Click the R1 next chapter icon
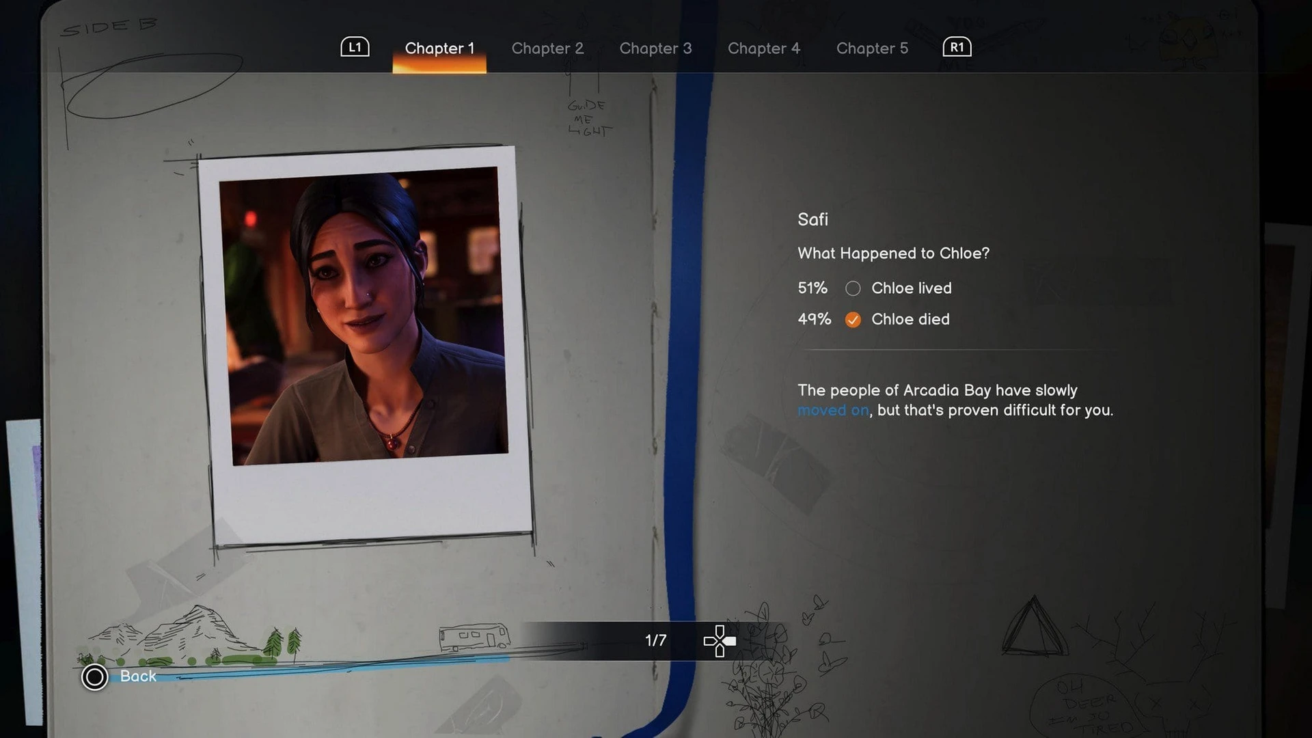 [957, 47]
